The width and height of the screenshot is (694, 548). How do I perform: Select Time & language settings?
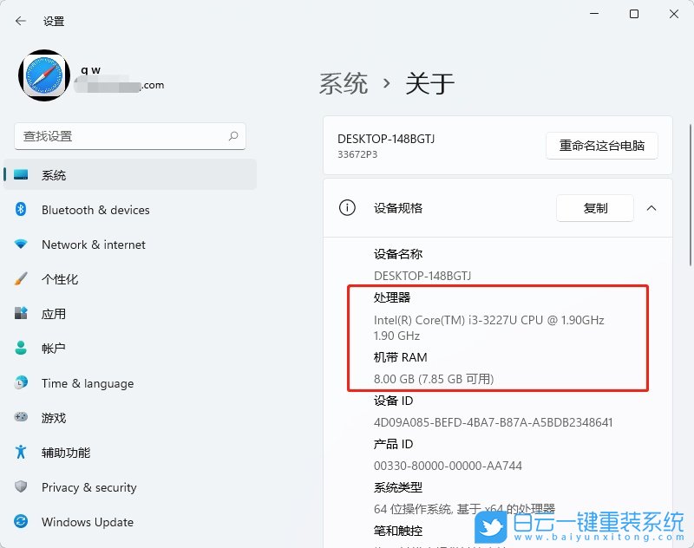pyautogui.click(x=87, y=383)
